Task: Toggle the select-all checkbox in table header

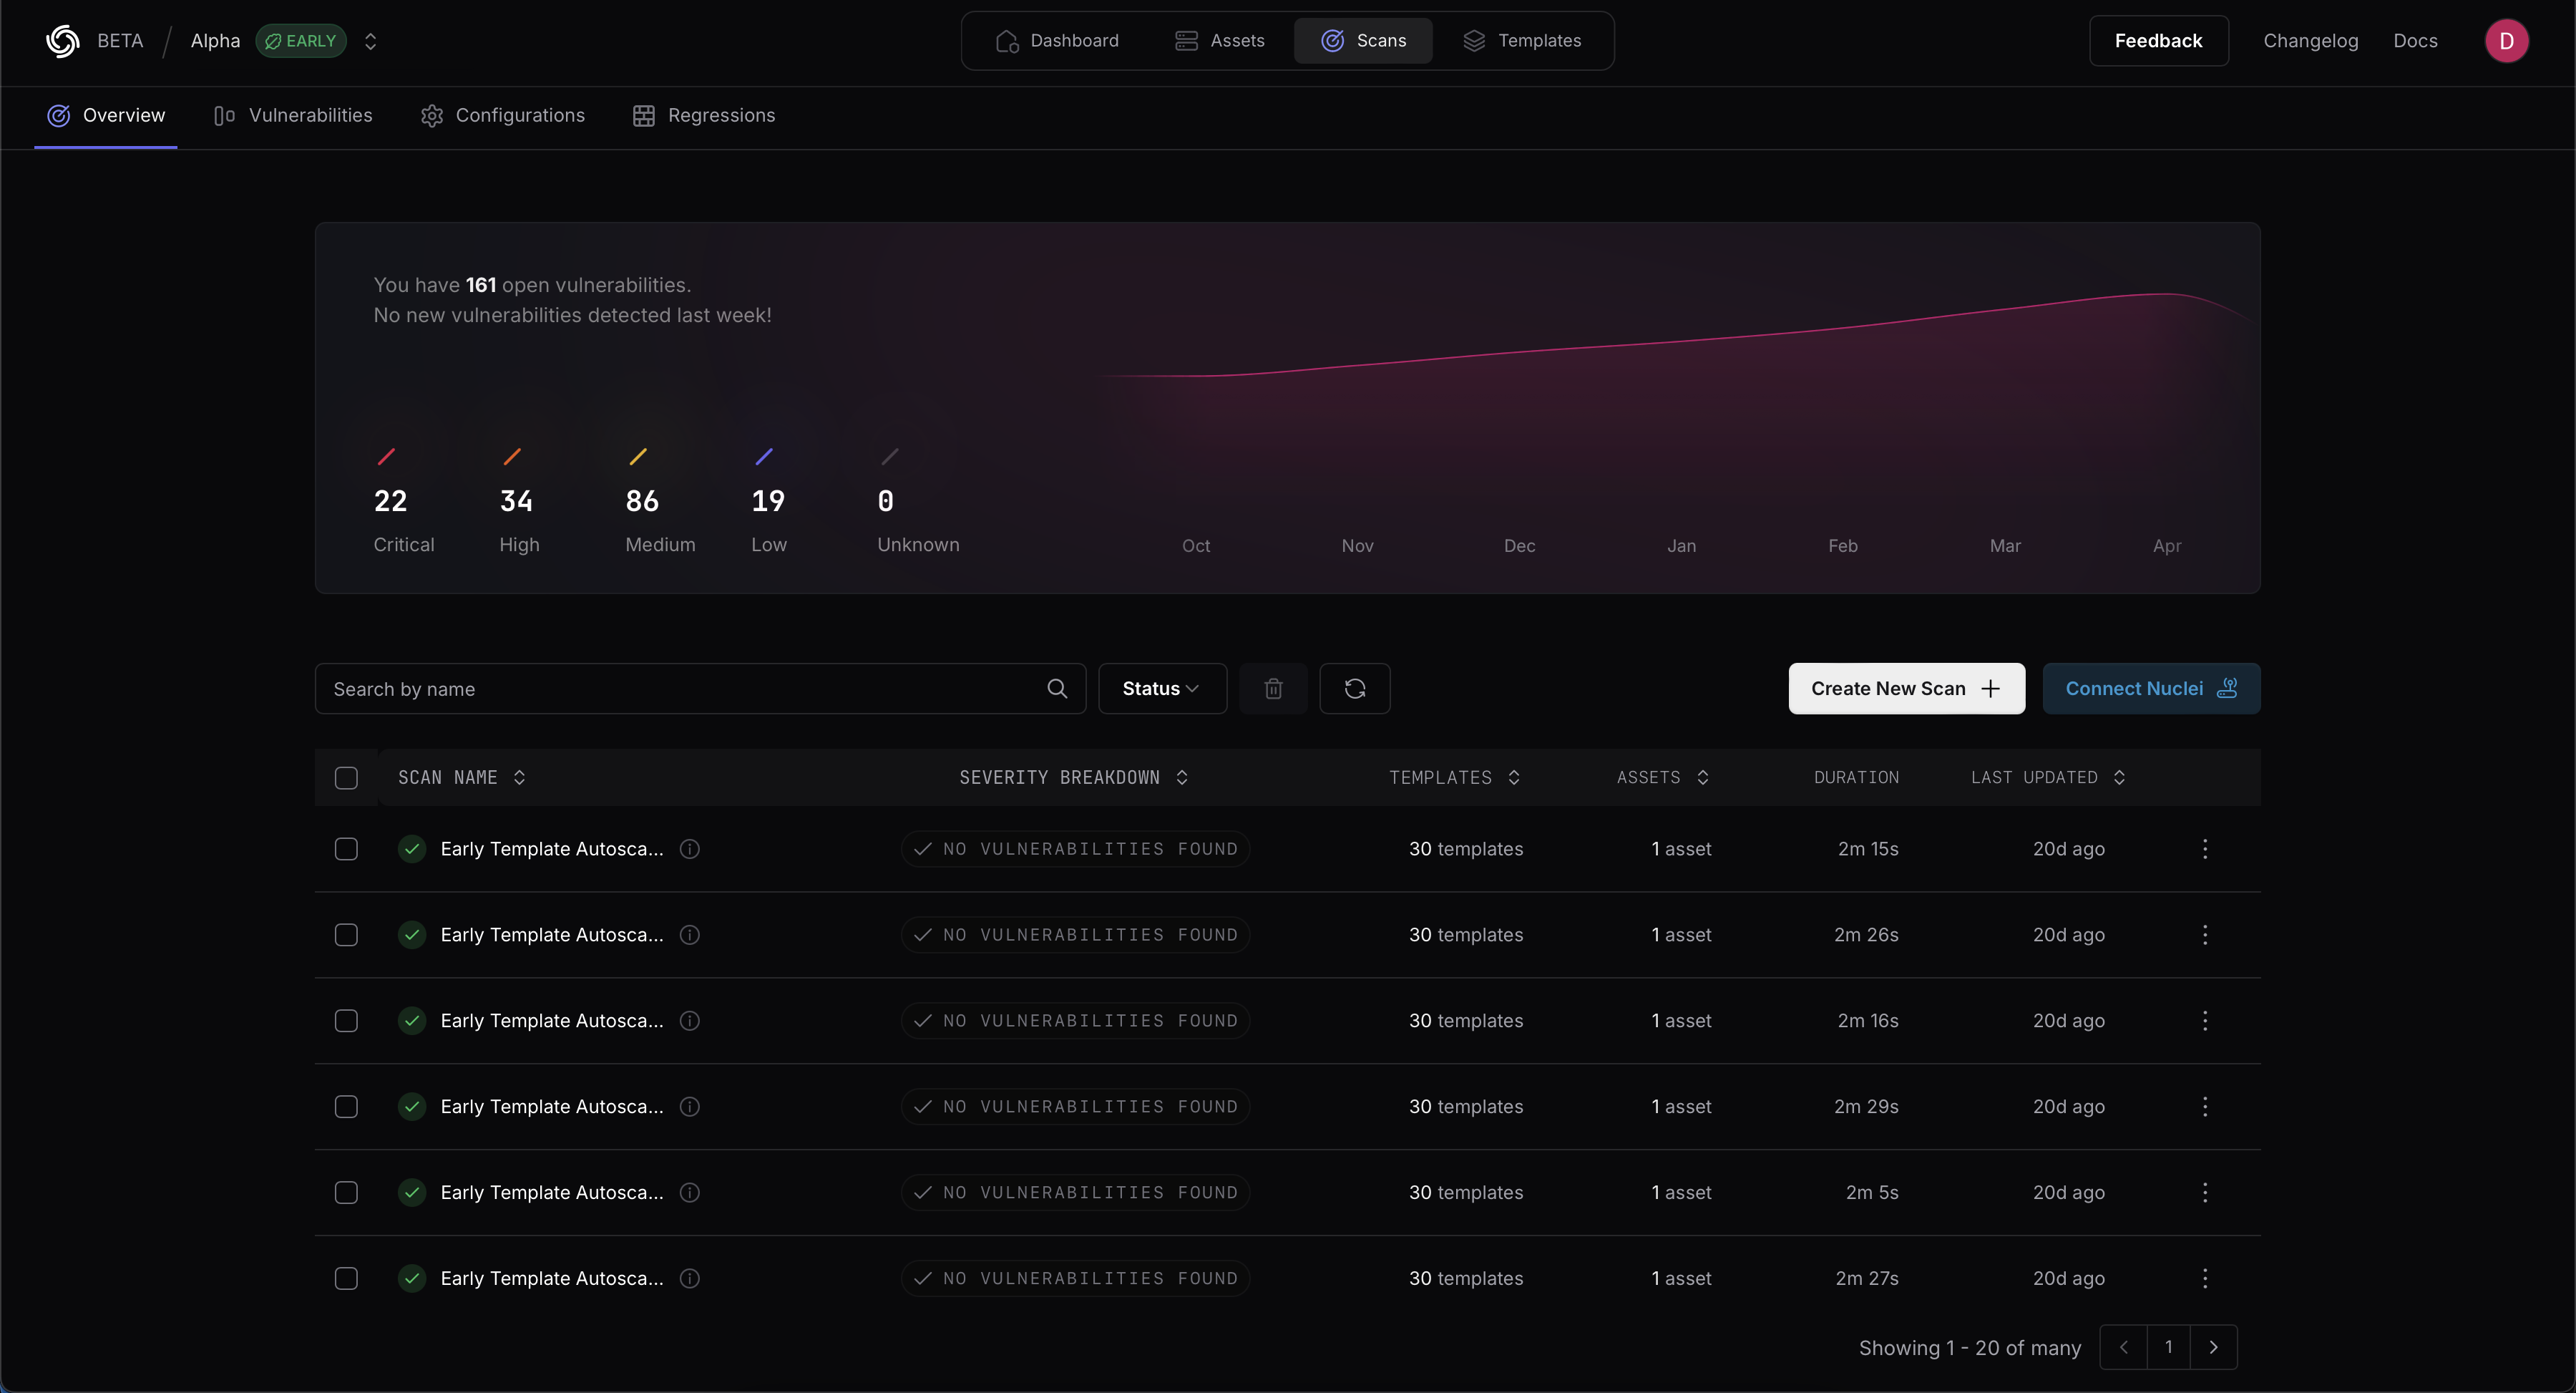Action: click(346, 777)
